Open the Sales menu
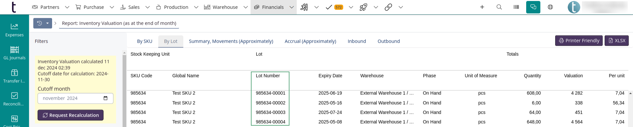The width and height of the screenshot is (633, 127). click(130, 7)
